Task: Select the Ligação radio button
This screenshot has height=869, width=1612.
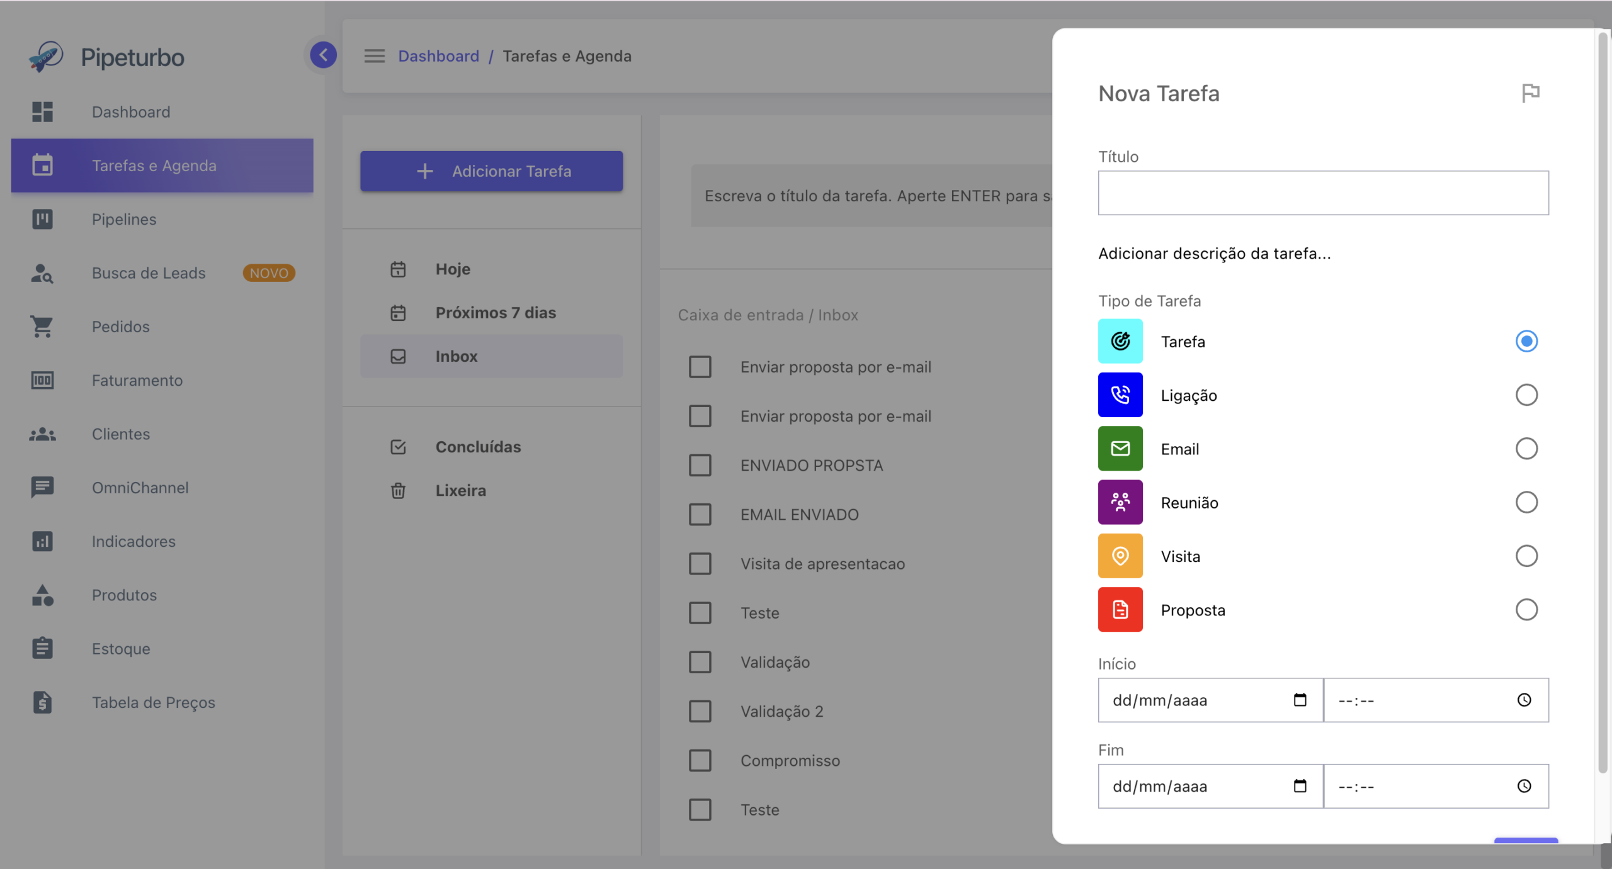Action: point(1526,395)
